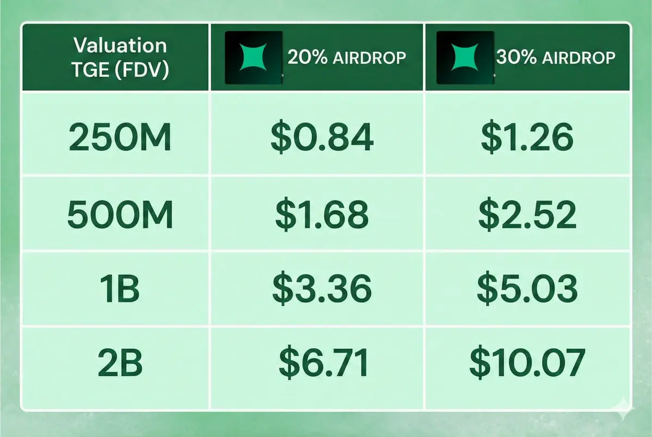Select the 500M valuation row label
The height and width of the screenshot is (437, 652).
120,215
